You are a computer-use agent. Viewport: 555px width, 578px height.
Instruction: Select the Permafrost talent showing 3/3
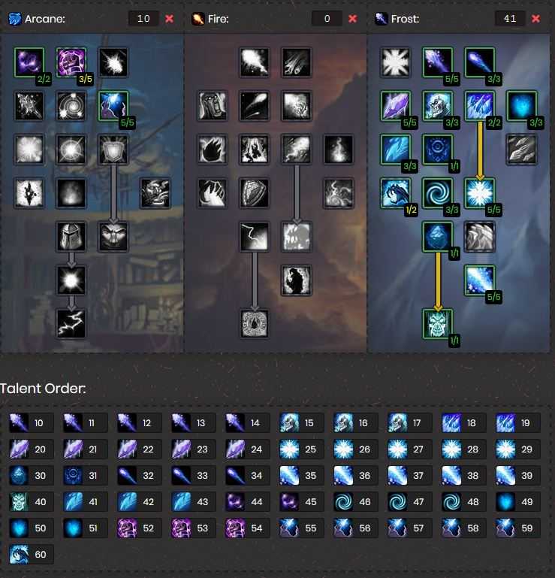pyautogui.click(x=521, y=106)
